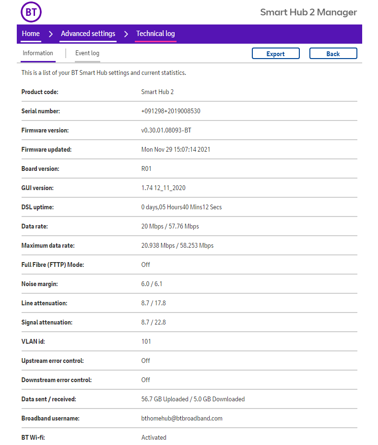Click BT Wi-fi Activated value
378x445 pixels.
click(x=154, y=438)
